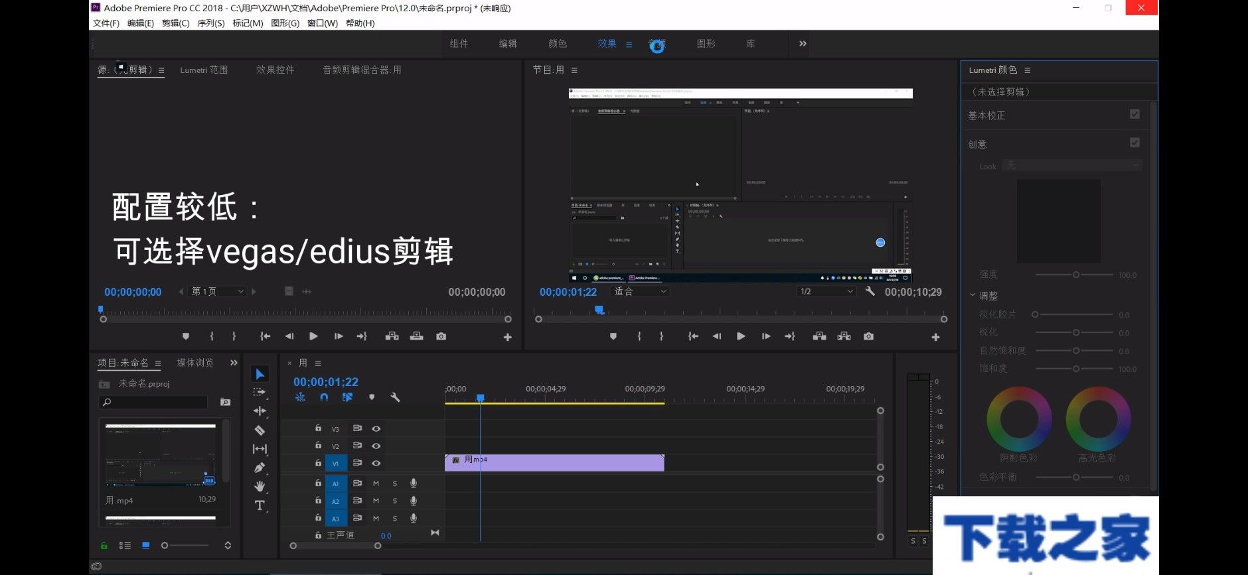Toggle V3 track visibility eye
The image size is (1248, 575).
376,428
